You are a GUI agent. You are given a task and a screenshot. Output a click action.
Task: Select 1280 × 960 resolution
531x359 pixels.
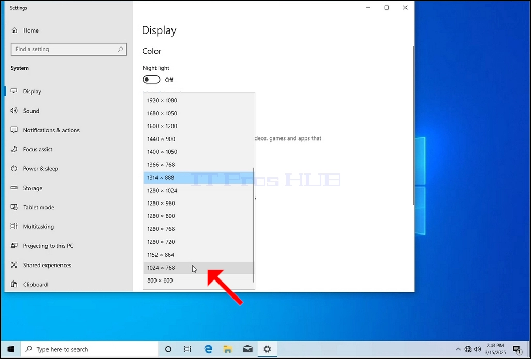pos(198,203)
